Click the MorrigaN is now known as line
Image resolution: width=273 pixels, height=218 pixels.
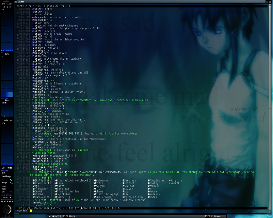[x=60, y=150]
